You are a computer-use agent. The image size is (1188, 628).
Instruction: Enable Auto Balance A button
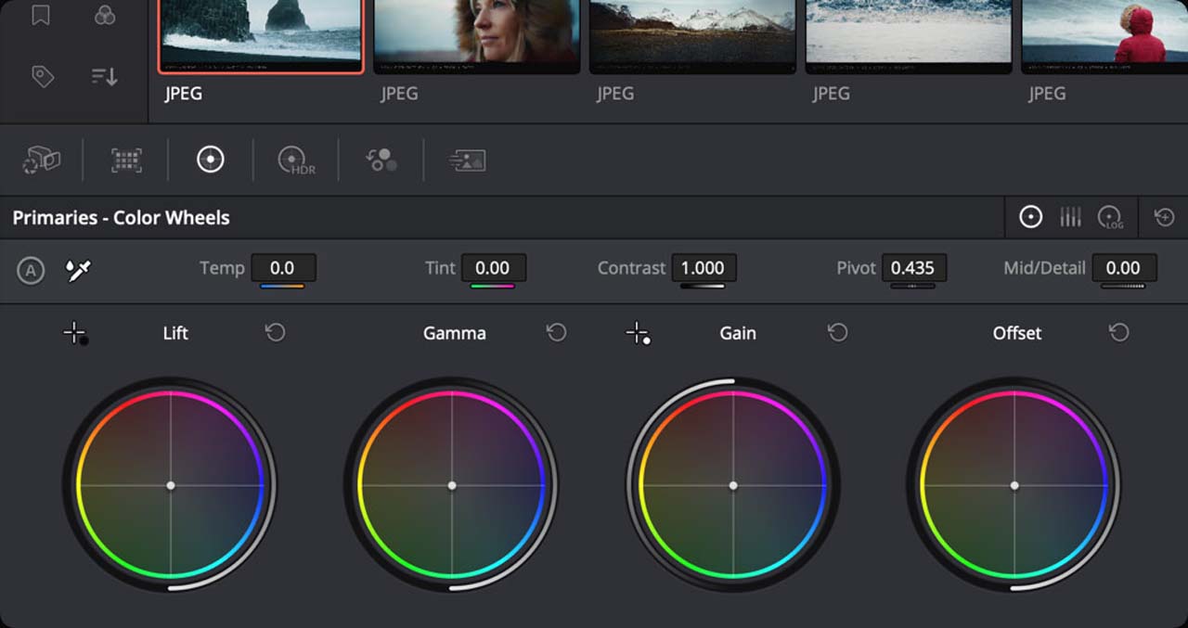(x=31, y=271)
